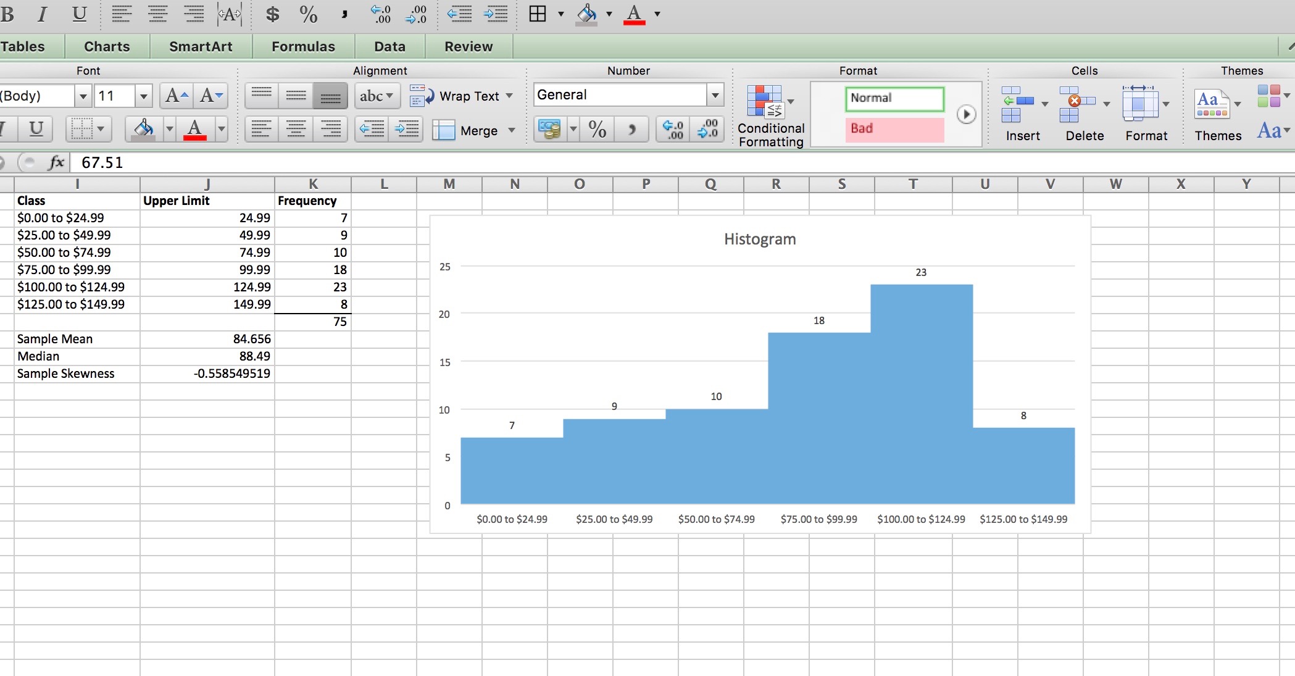Apply the Bad cell style

(894, 128)
